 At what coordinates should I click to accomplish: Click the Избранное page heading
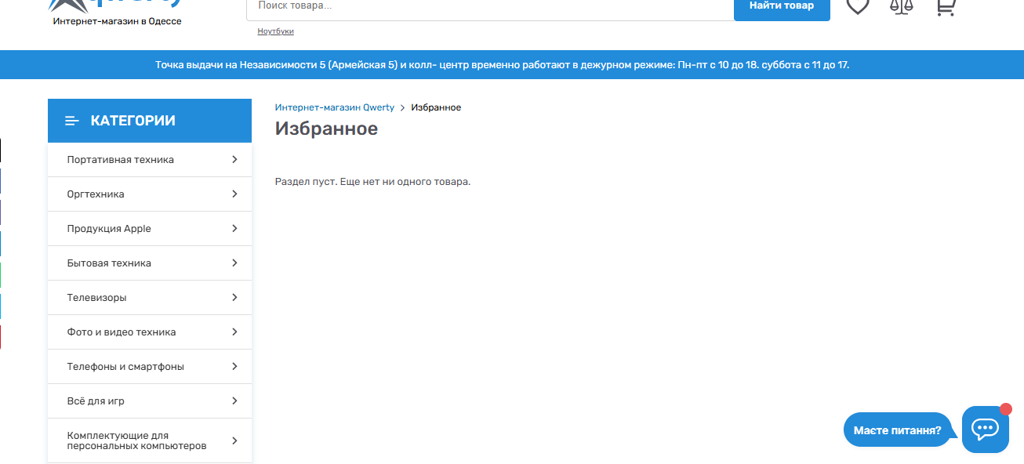click(x=326, y=129)
